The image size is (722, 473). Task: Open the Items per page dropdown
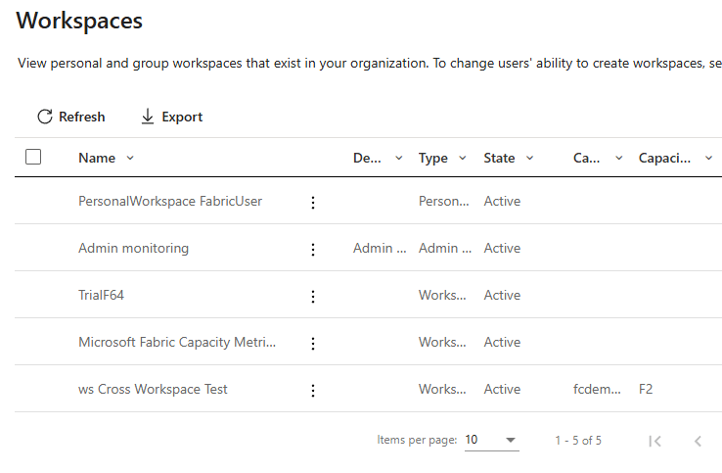491,441
